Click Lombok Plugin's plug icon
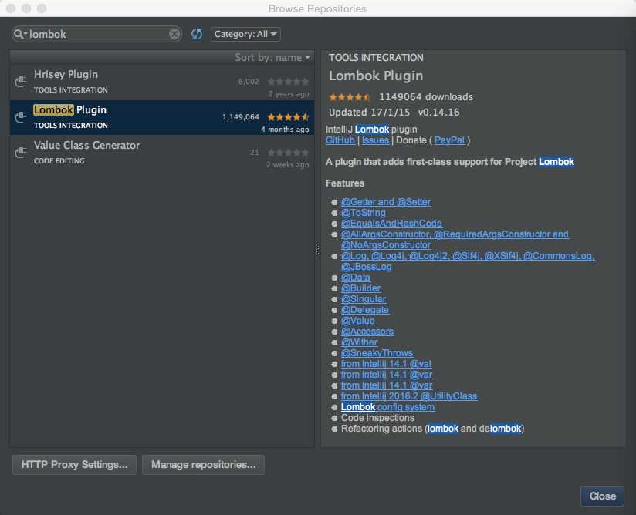This screenshot has height=515, width=636. 21,116
